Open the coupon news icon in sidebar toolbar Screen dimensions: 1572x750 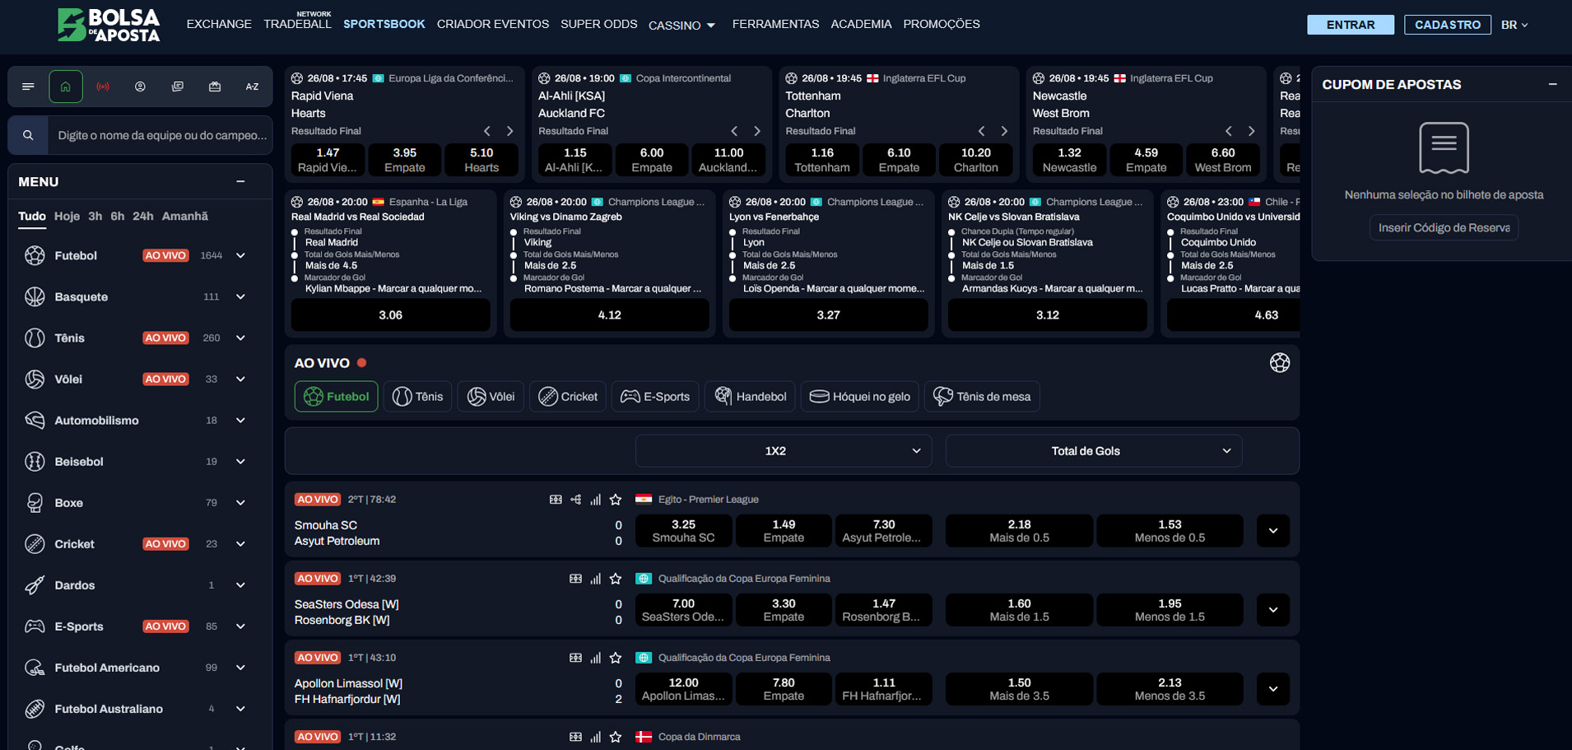[x=178, y=86]
